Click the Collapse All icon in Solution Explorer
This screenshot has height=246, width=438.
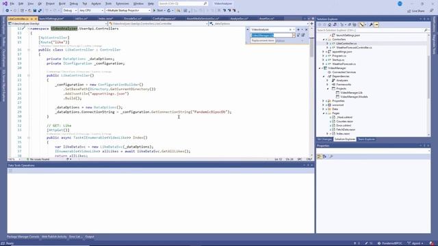pyautogui.click(x=350, y=25)
